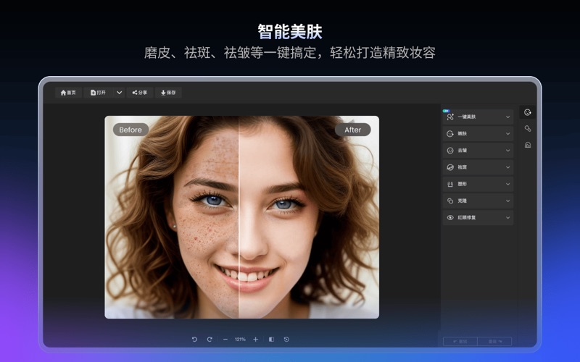
Task: Undo with the counter-clockwise arrow icon
Action: (194, 339)
